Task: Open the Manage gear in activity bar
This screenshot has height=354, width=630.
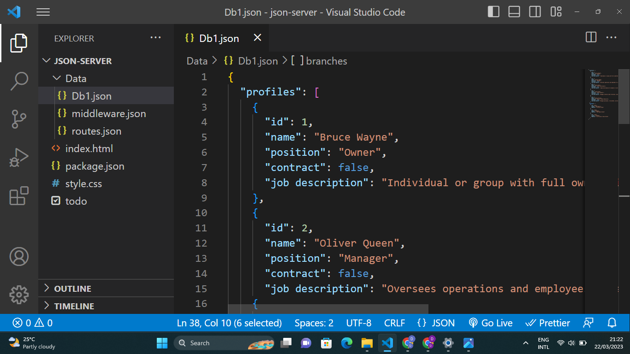Action: [x=19, y=295]
